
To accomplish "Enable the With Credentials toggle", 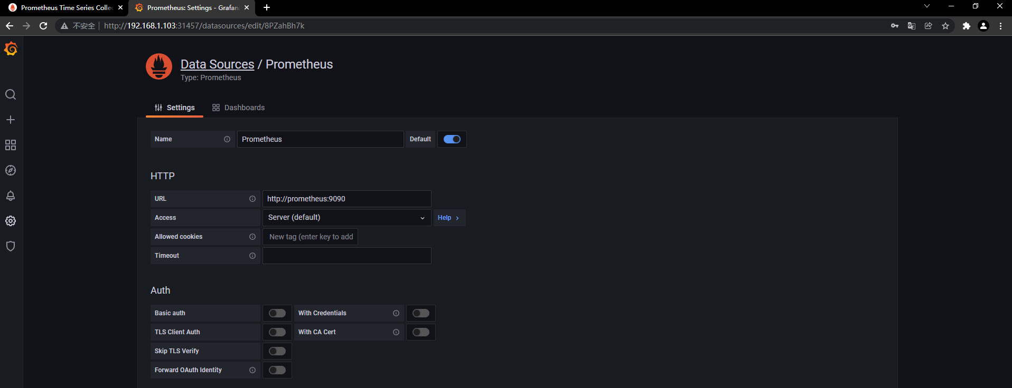I will pyautogui.click(x=421, y=313).
